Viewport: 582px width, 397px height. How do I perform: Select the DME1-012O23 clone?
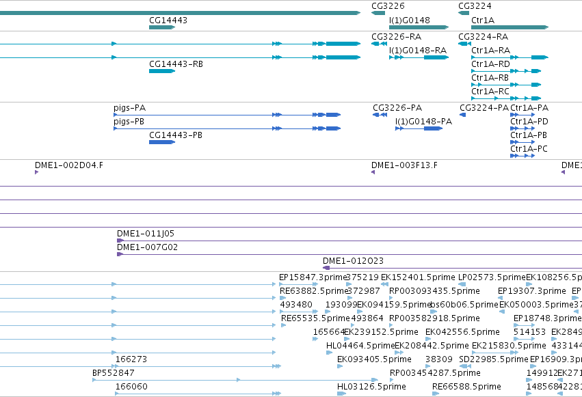453,268
